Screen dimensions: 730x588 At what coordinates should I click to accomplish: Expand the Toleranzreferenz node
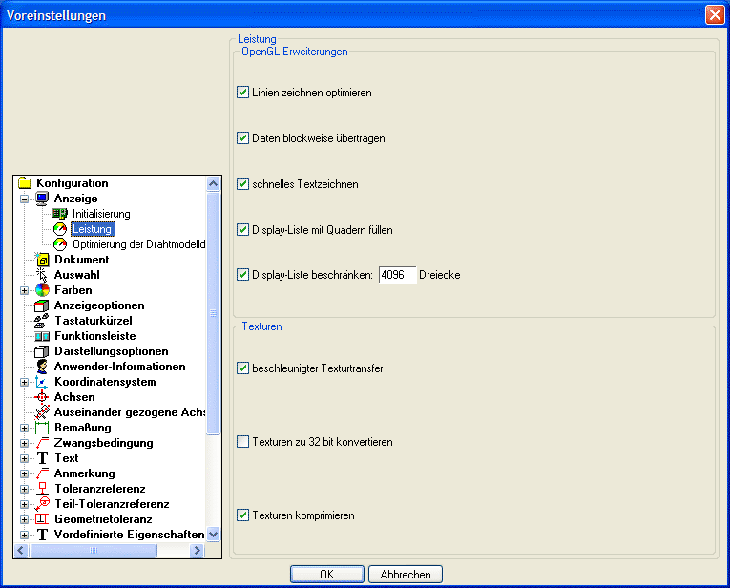coord(24,490)
